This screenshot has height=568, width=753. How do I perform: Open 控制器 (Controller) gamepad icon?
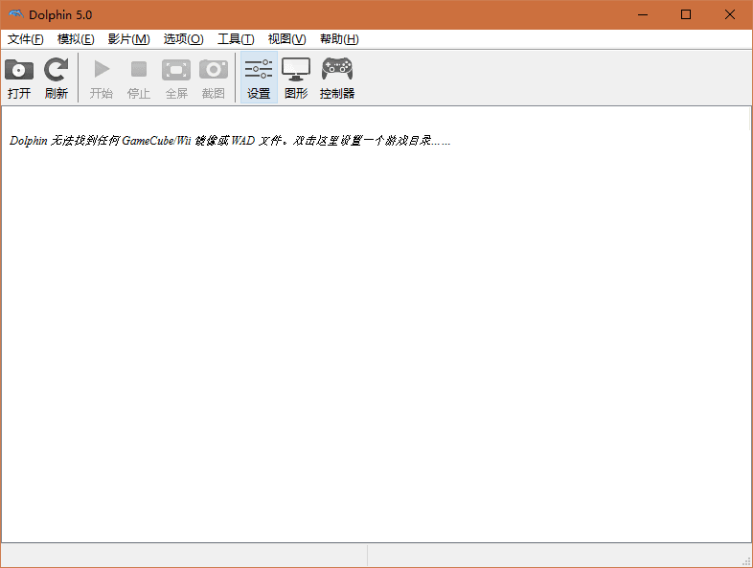pos(337,69)
